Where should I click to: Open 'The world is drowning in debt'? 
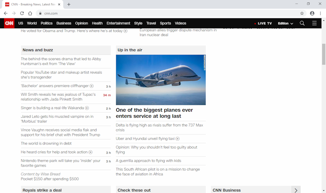click(x=46, y=143)
